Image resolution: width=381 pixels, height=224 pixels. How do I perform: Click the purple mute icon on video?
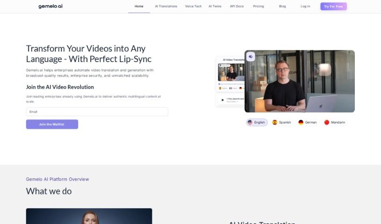(x=251, y=56)
